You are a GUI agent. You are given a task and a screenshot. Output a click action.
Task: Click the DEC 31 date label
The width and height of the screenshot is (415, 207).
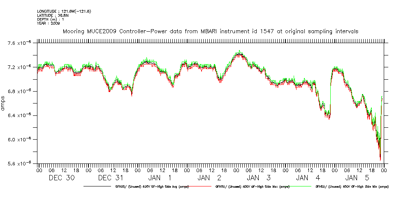(111, 178)
